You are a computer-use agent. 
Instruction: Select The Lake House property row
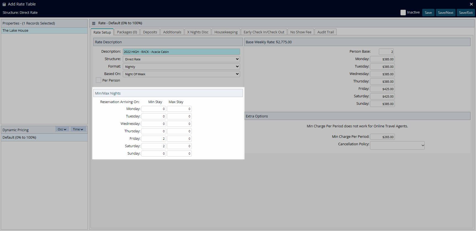click(x=44, y=31)
